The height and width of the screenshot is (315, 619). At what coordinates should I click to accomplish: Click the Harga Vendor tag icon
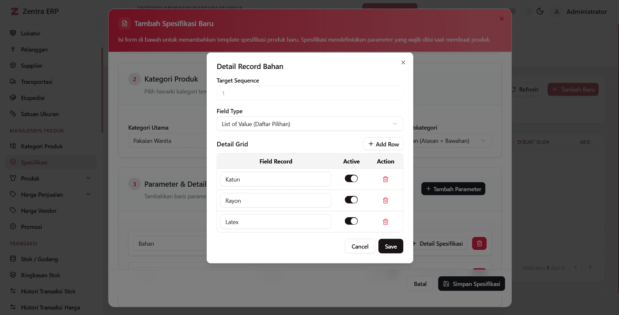[x=13, y=210]
